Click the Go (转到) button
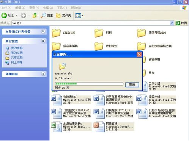189x142 pixels. 181,23
